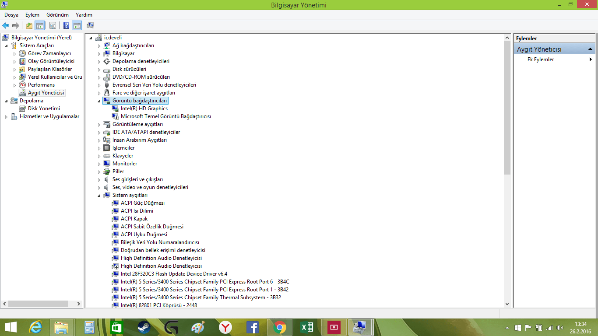Open Google Chrome from the taskbar
This screenshot has height=336, width=598.
tap(279, 327)
